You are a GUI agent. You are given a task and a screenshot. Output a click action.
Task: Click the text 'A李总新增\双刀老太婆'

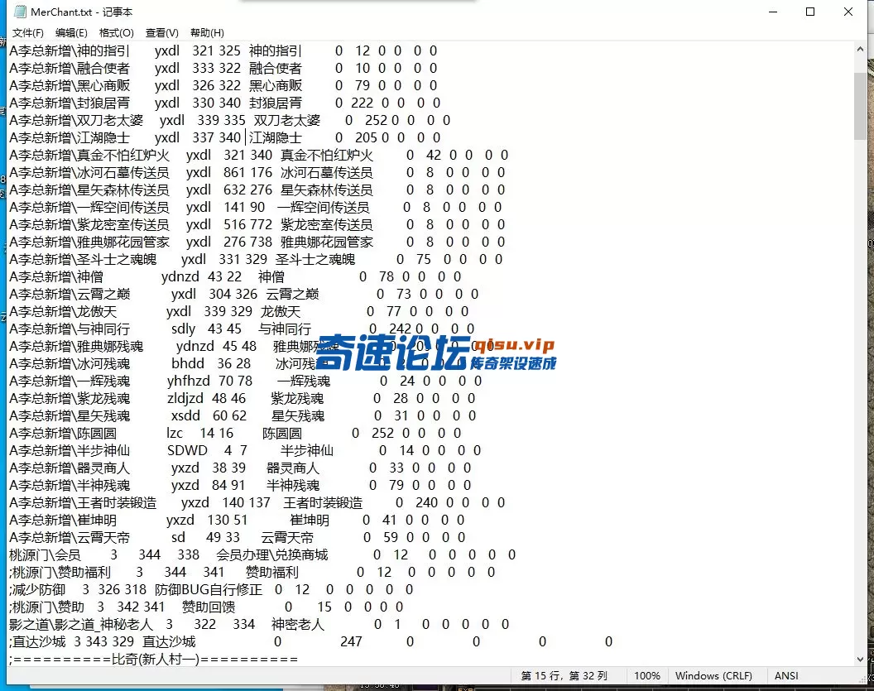[x=76, y=120]
